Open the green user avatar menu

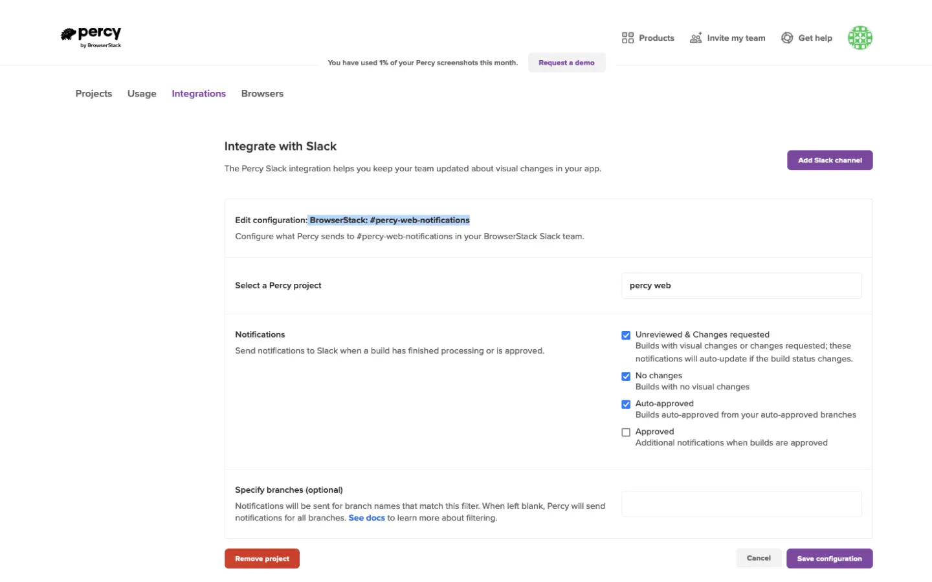(860, 38)
